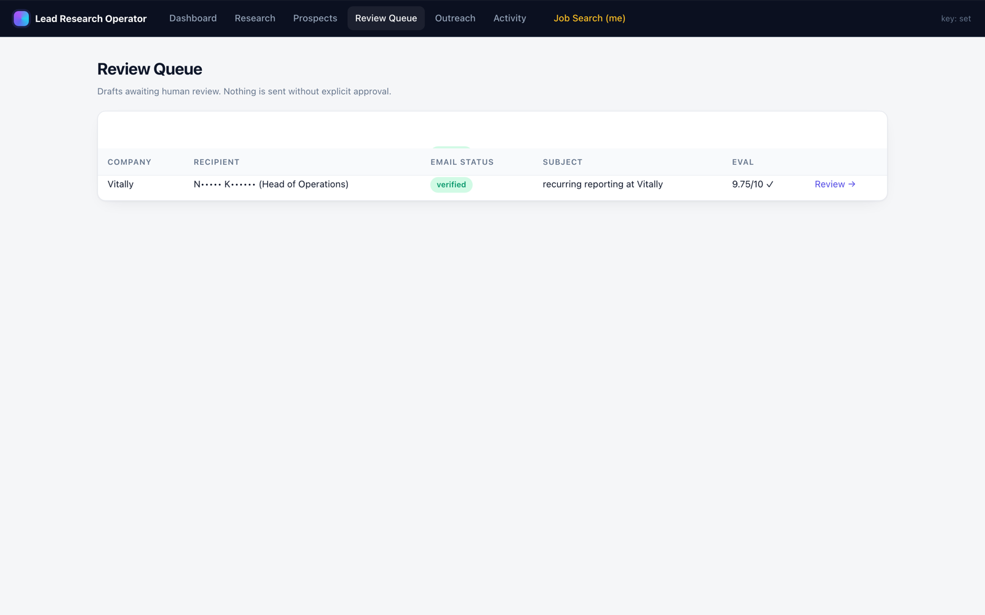Click the Recipient column header
Viewport: 985px width, 615px height.
point(217,162)
